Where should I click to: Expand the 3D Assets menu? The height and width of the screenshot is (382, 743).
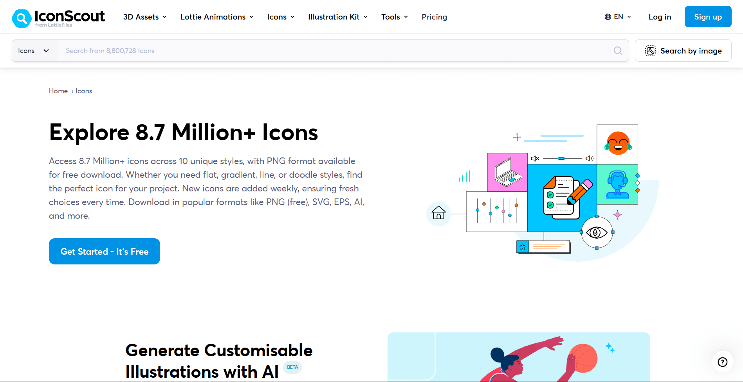144,17
